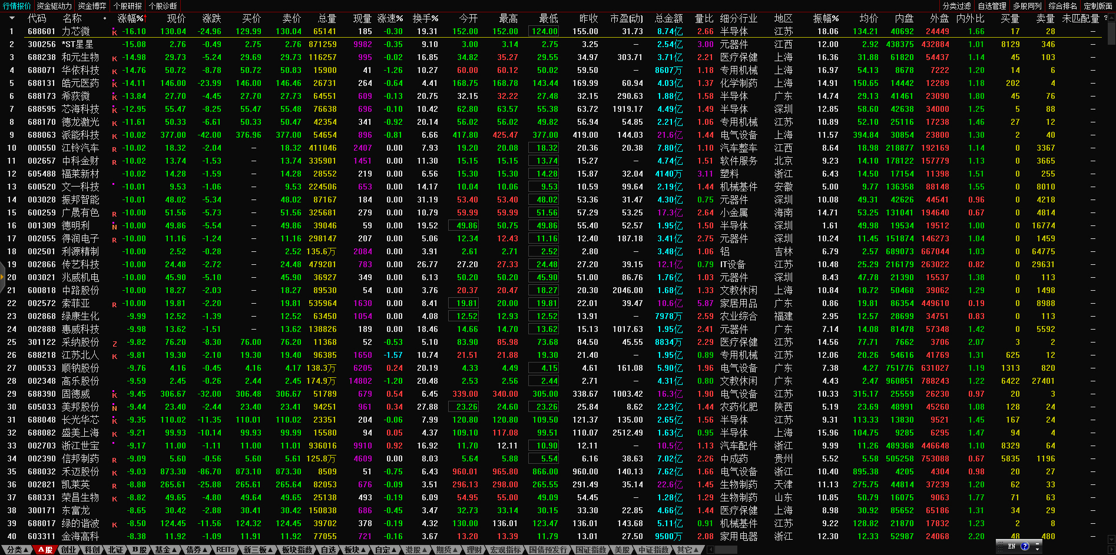Expand the 基金 tab dropdown

coord(165,550)
